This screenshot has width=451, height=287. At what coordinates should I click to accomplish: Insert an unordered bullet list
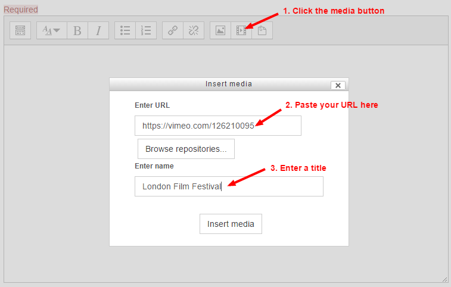point(125,30)
